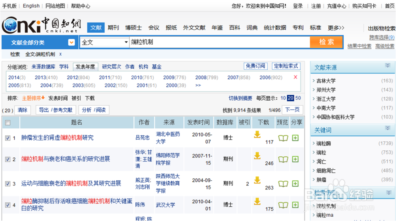Switch to the 会议 tab
The height and width of the screenshot is (221, 396).
click(x=154, y=28)
